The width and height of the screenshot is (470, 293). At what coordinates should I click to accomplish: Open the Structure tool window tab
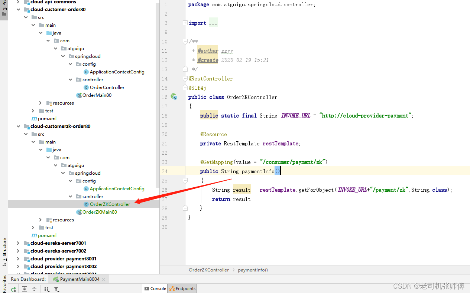4,252
